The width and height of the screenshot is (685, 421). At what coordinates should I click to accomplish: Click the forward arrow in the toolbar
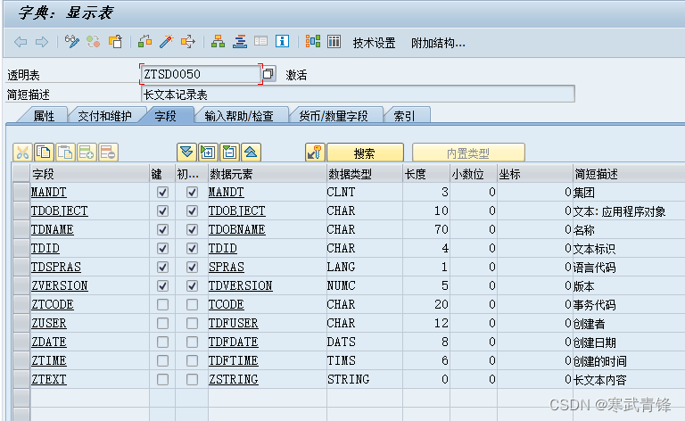[x=42, y=42]
